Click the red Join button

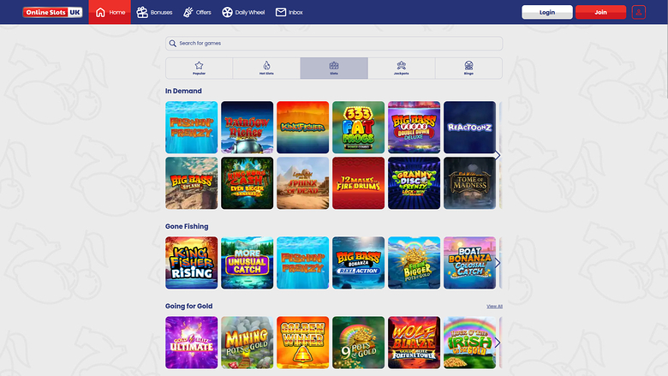coord(600,12)
